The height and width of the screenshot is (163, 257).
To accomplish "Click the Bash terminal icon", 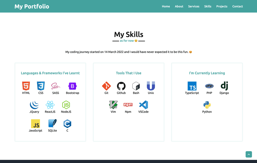I will pos(136,86).
